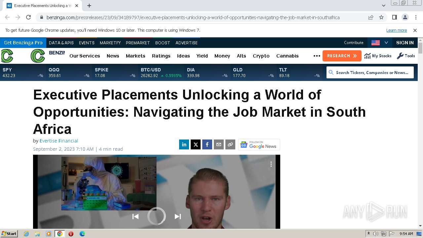Click the video loading spinner
Image resolution: width=423 pixels, height=238 pixels.
157,216
